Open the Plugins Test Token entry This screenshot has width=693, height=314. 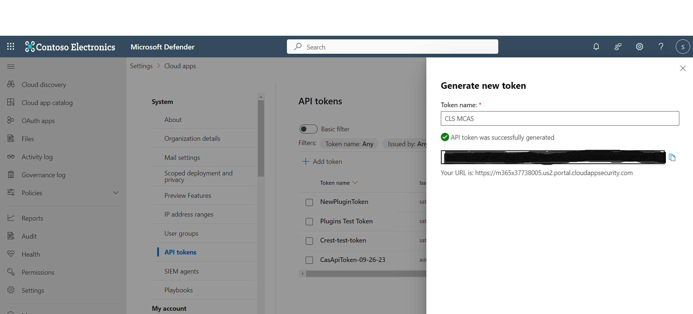tap(346, 221)
